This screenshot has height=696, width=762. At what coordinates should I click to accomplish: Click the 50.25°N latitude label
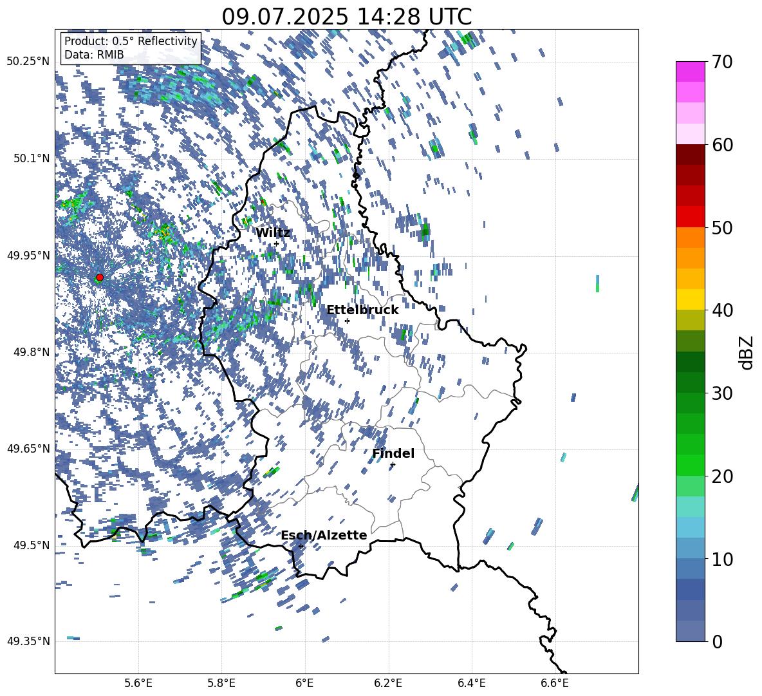tap(29, 62)
